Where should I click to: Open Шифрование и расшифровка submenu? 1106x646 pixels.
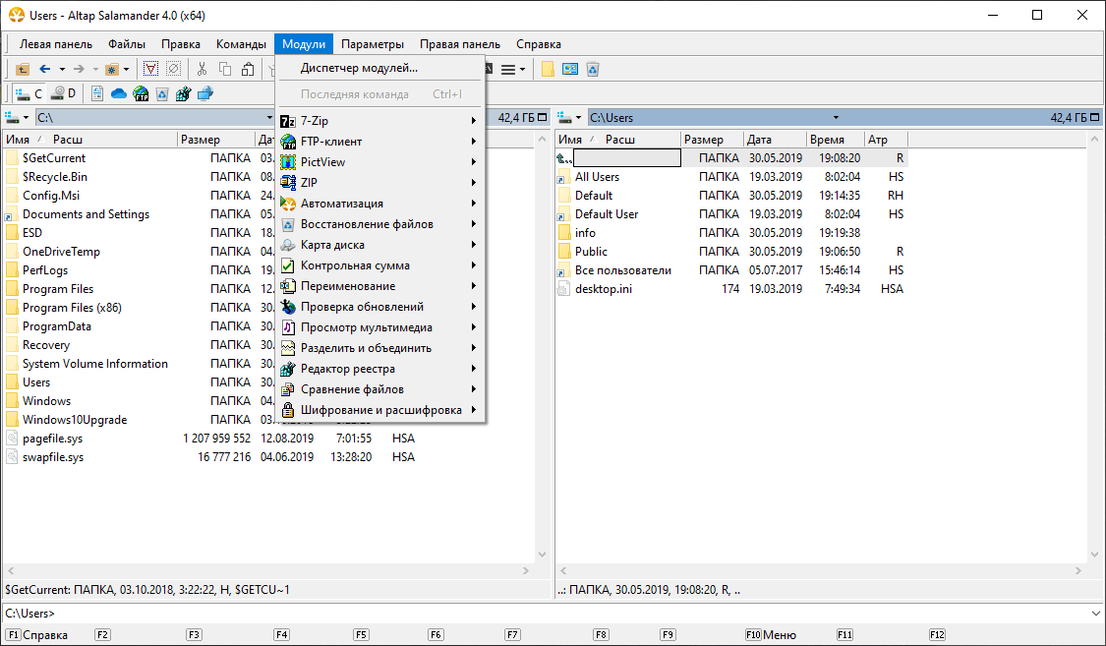380,410
